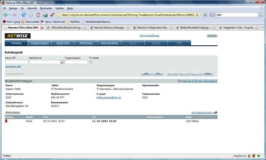This screenshot has width=266, height=160.
Task: Go back with the green arrow
Action: pos(5,15)
